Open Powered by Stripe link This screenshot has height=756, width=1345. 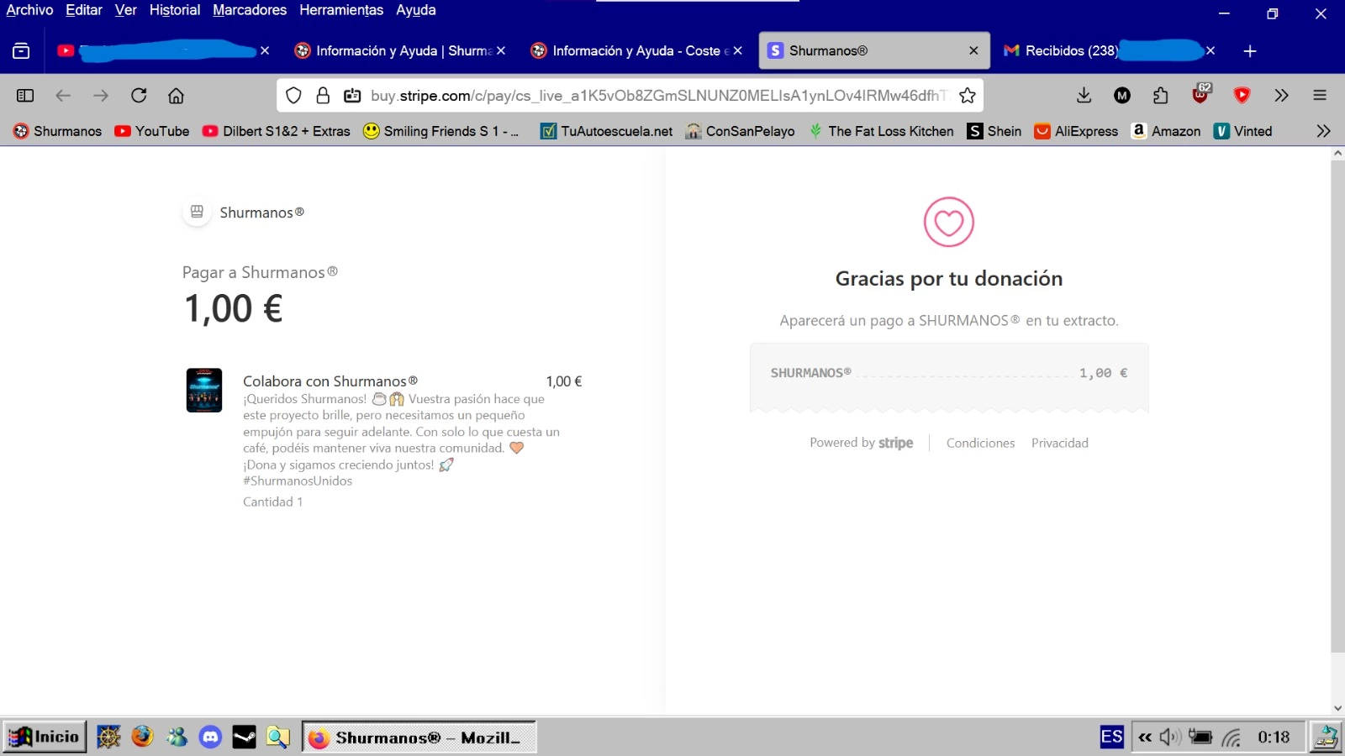(861, 443)
